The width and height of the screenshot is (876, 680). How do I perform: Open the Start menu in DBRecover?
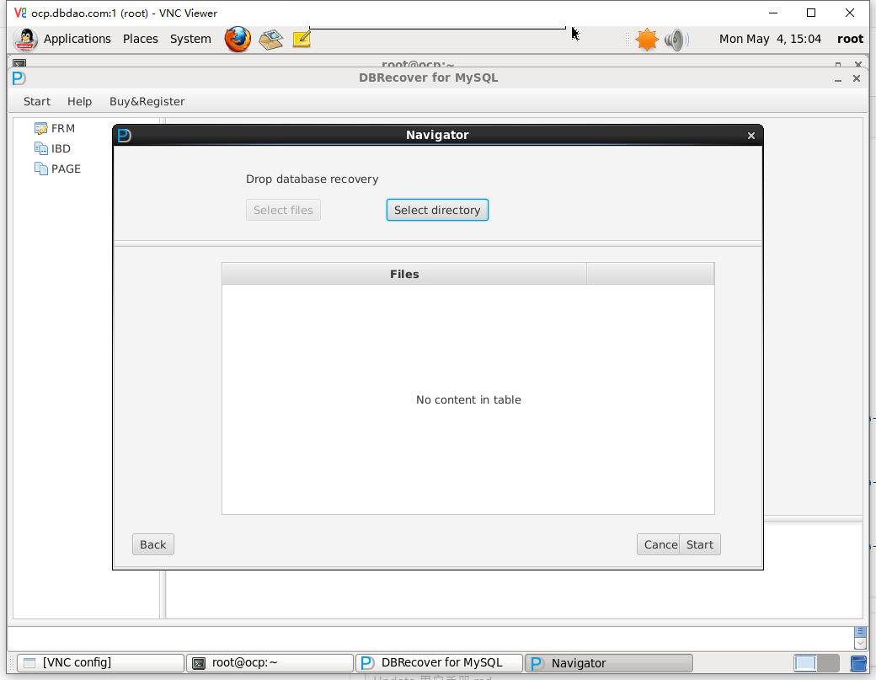coord(37,101)
